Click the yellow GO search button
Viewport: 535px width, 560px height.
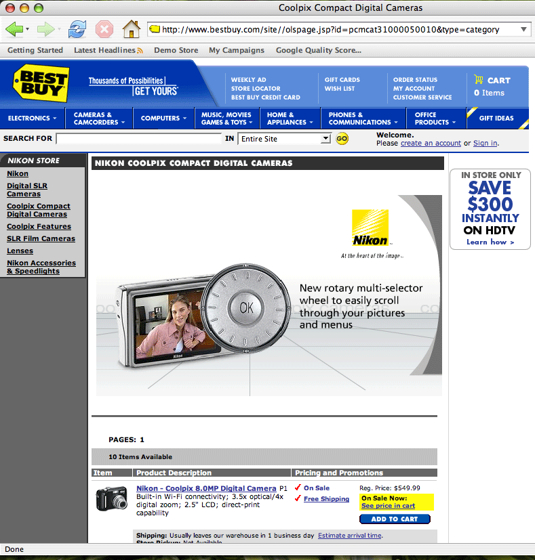(342, 139)
